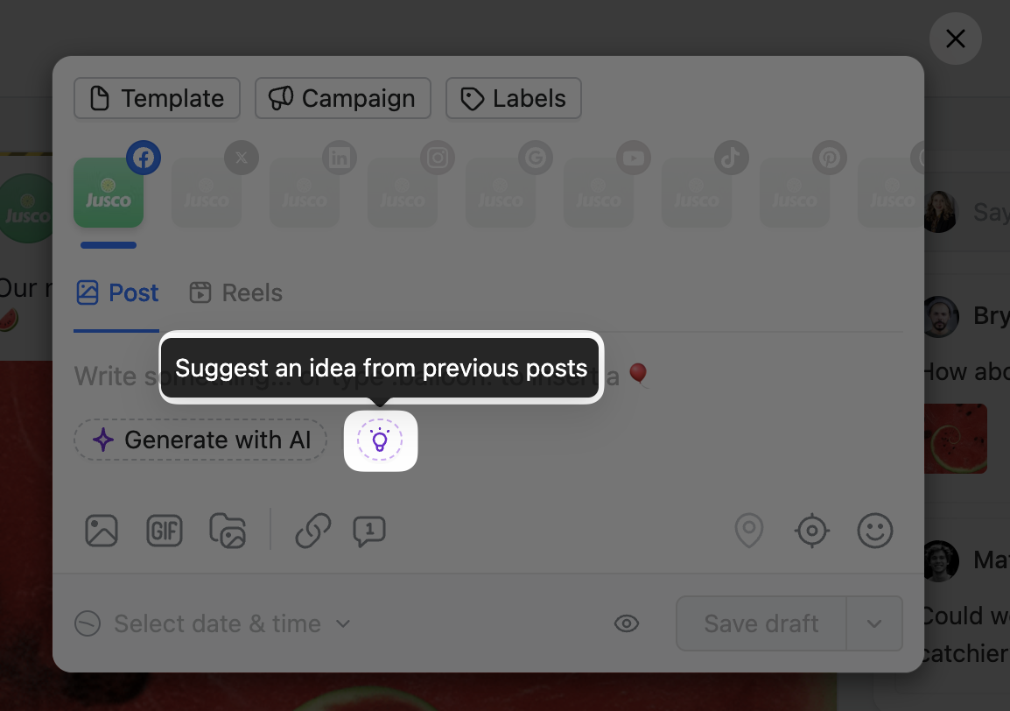
Task: Open the audience targeting crosshair icon
Action: coord(812,531)
